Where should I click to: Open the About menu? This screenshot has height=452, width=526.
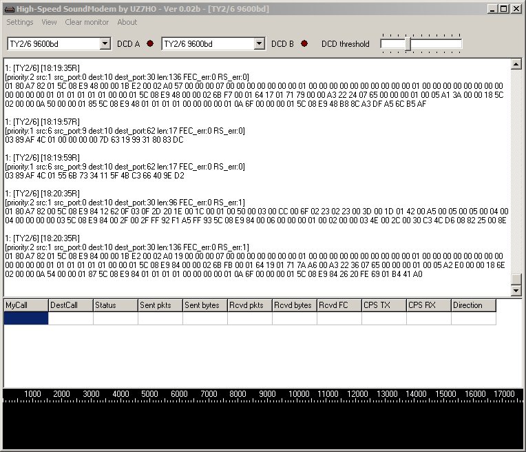(x=127, y=22)
